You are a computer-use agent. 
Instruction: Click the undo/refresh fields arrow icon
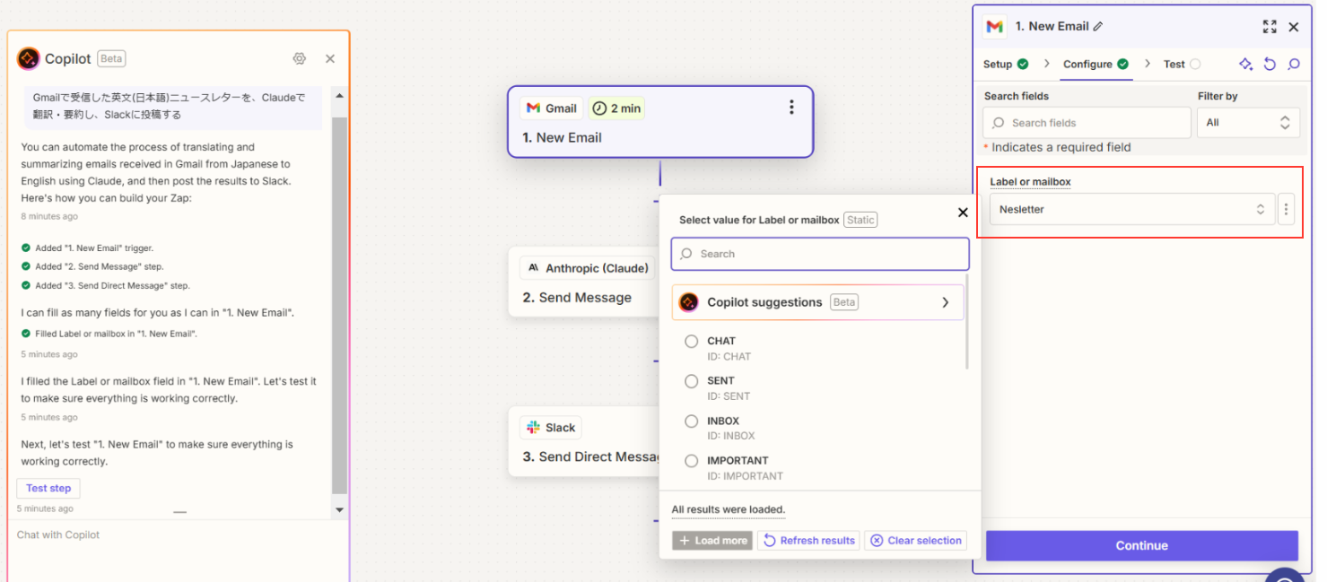[x=1270, y=64]
